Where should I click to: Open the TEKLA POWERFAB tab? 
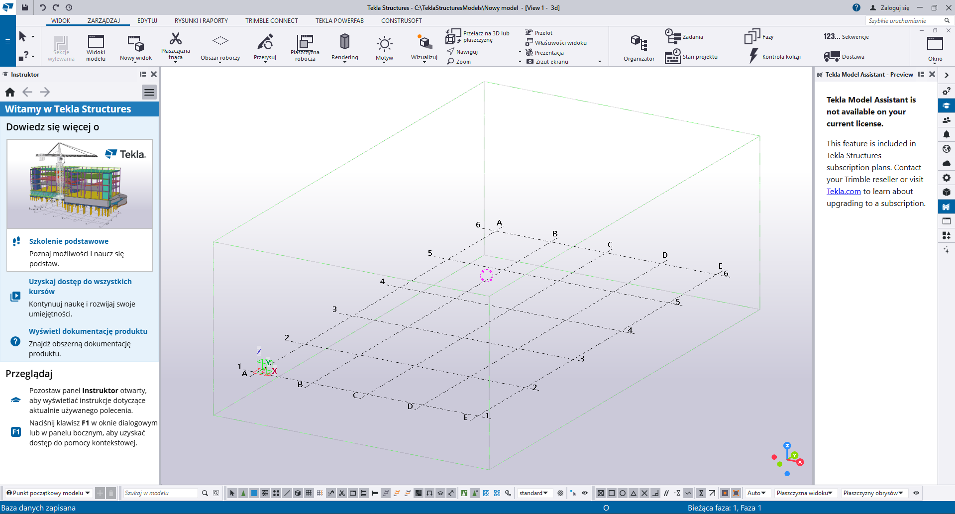click(339, 21)
